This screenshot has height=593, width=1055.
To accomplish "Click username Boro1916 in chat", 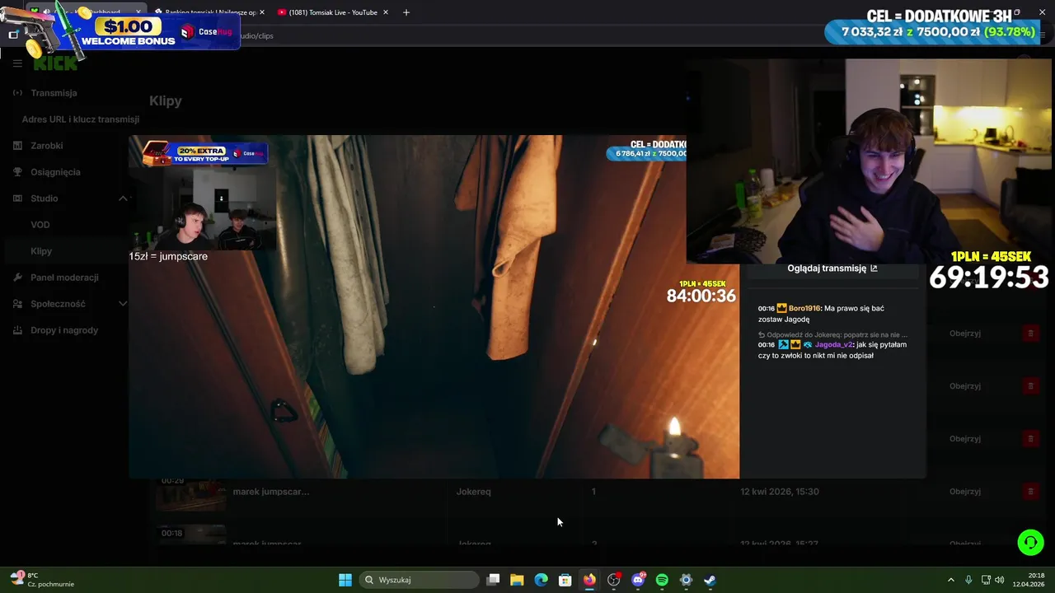I will (804, 308).
